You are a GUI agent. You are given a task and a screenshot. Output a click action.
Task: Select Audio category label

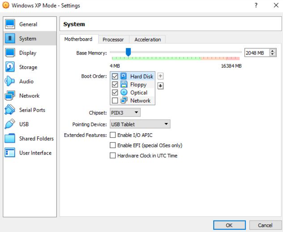(26, 82)
